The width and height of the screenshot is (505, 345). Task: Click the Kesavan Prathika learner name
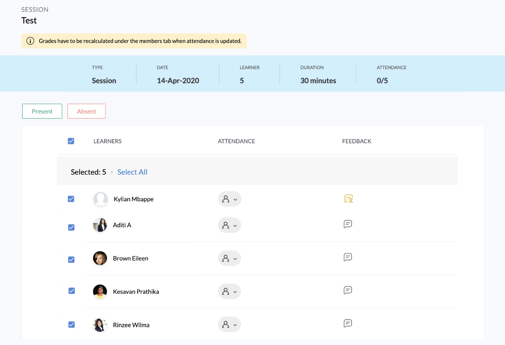coord(136,292)
